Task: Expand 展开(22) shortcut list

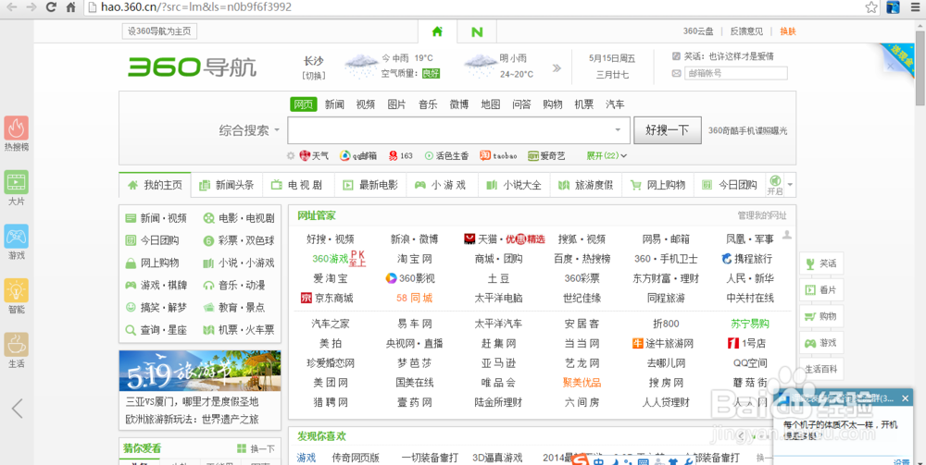Action: click(607, 155)
